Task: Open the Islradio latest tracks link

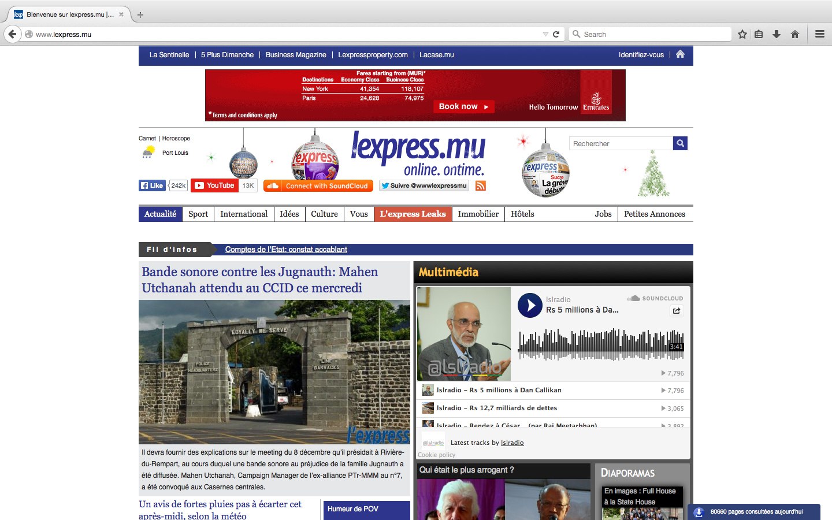Action: tap(512, 443)
